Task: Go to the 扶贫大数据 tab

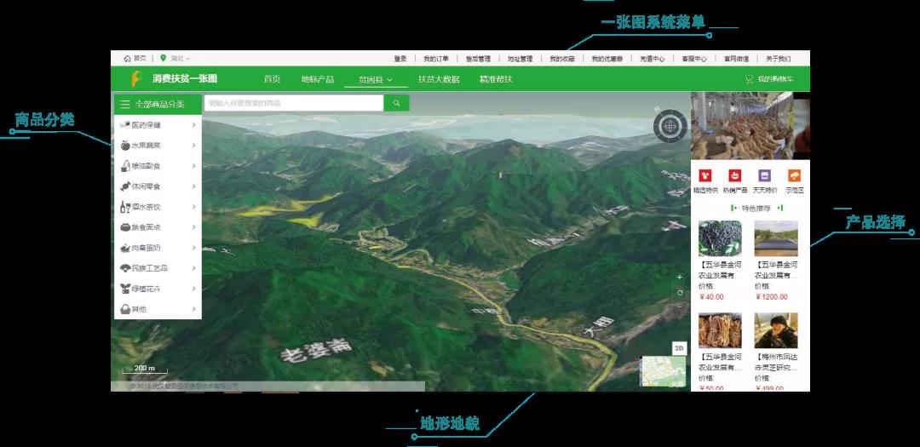Action: pos(439,79)
